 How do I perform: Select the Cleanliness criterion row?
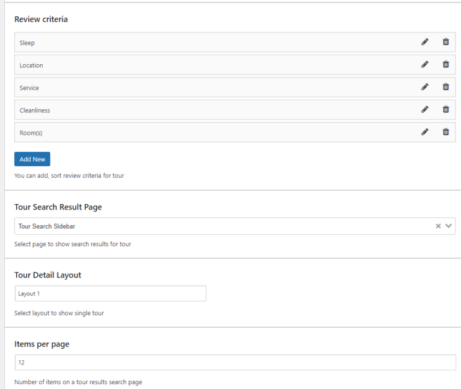pos(235,110)
